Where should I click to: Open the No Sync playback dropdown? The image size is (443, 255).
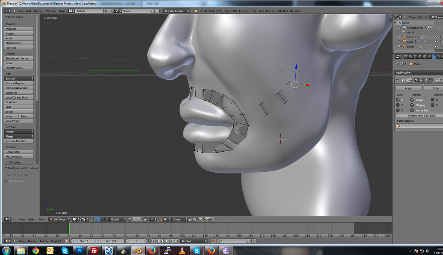[194, 241]
